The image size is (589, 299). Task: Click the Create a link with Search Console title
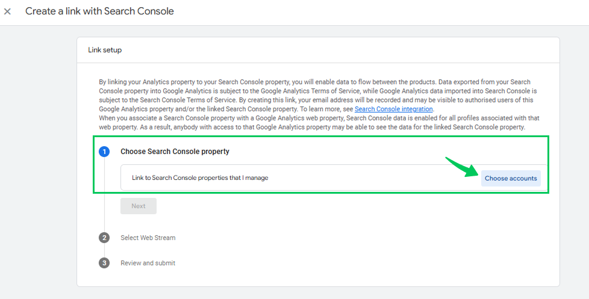99,11
